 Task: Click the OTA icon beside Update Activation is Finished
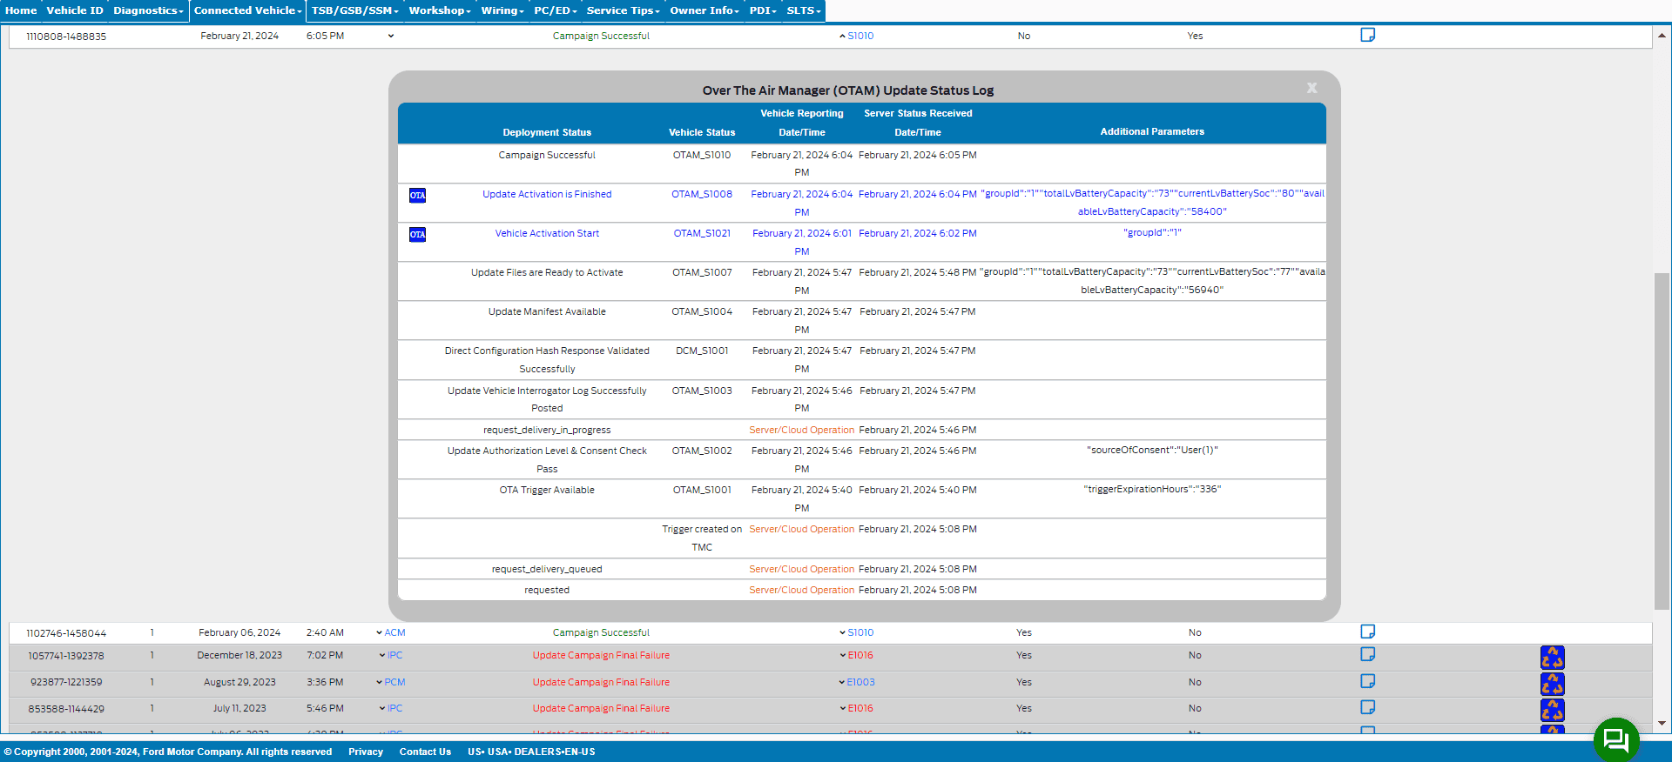click(417, 196)
